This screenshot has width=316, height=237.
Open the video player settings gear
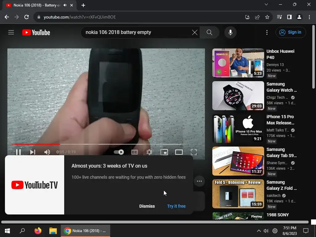(x=149, y=152)
